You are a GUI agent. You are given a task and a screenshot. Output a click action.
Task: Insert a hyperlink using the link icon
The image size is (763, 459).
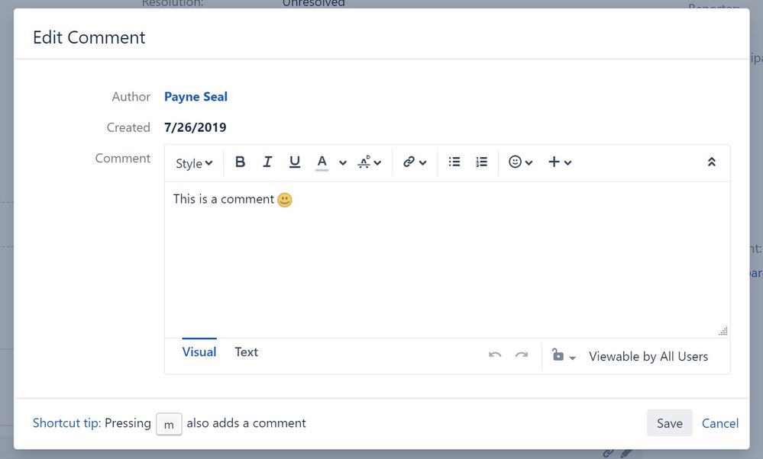409,162
